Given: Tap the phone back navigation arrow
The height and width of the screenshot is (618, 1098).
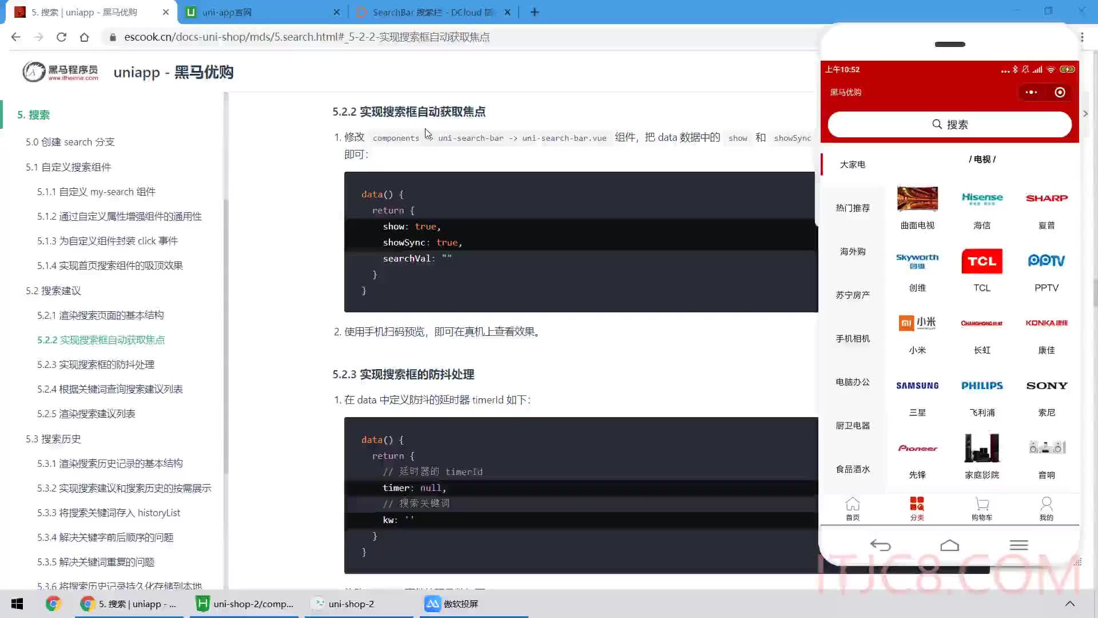Looking at the screenshot, I should [x=880, y=545].
